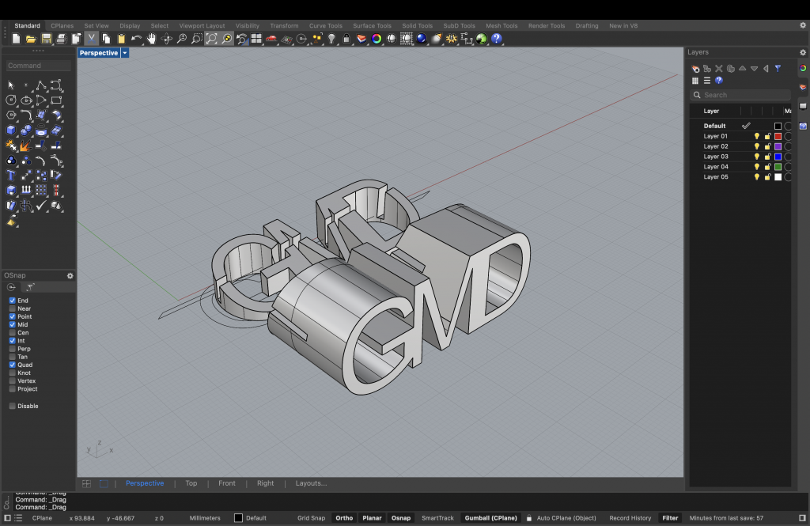This screenshot has height=526, width=810.
Task: Toggle Layer 01 visibility light bulb
Action: [757, 136]
